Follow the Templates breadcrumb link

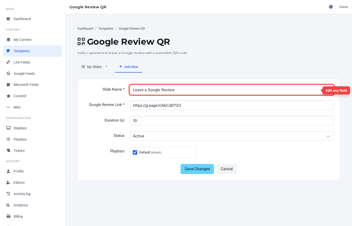(x=106, y=29)
